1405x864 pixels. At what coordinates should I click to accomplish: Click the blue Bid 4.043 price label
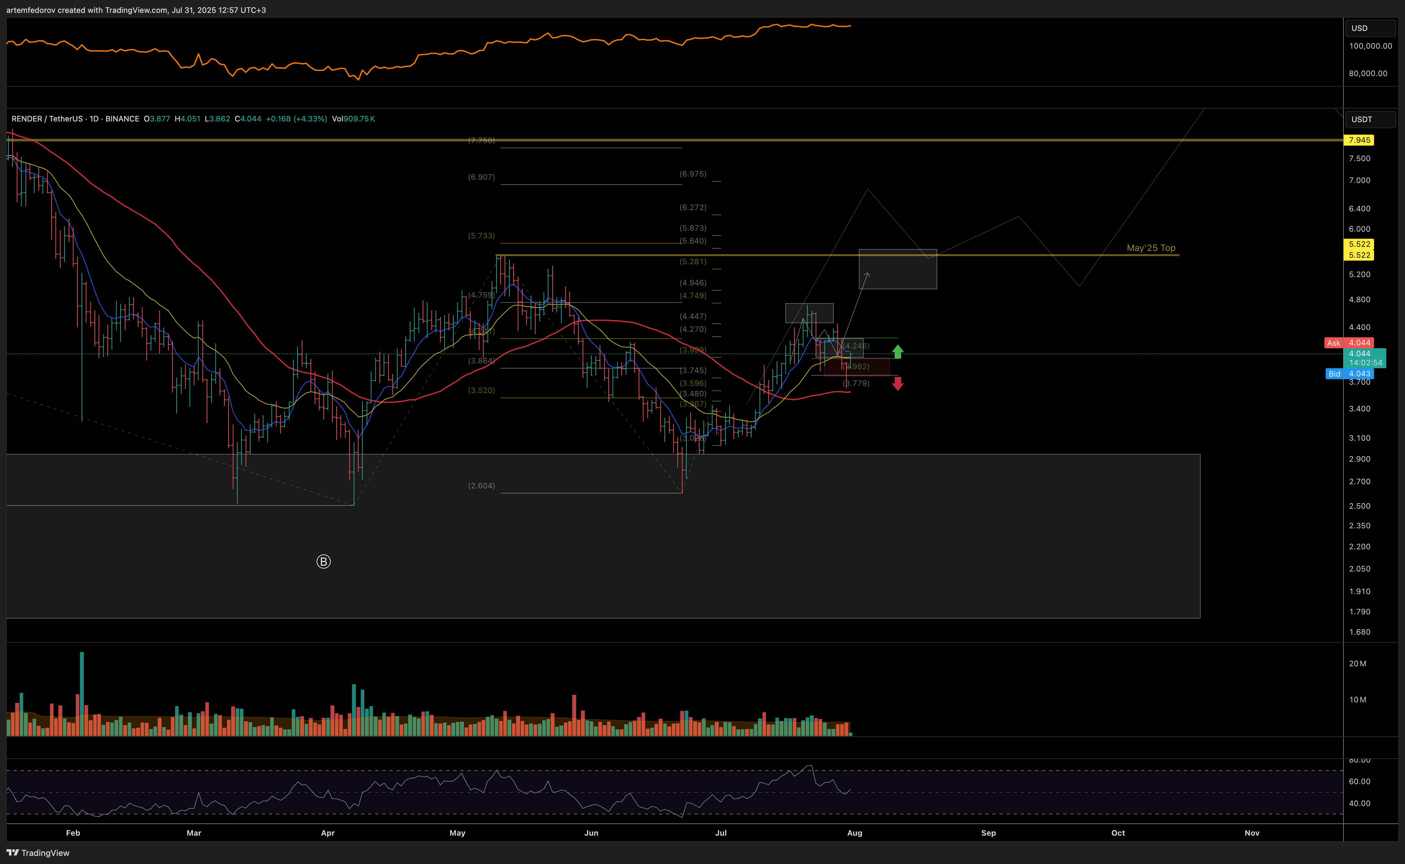click(1350, 374)
